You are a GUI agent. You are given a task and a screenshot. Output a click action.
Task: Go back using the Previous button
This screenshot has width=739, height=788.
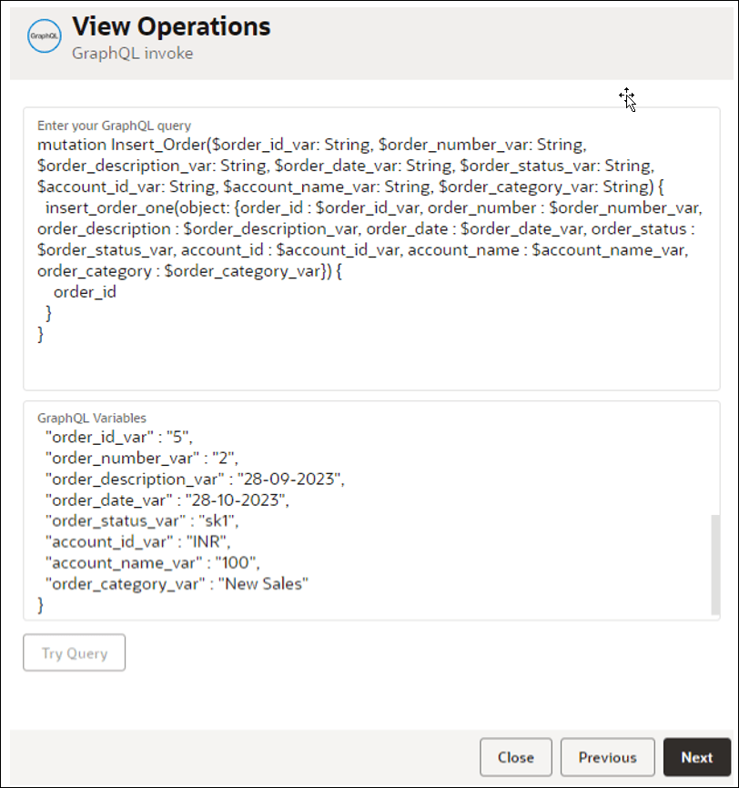[x=607, y=757]
